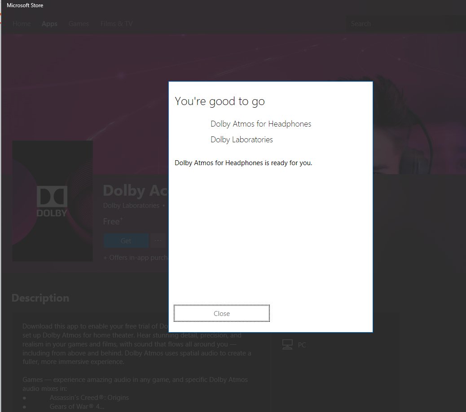The width and height of the screenshot is (466, 412).
Task: Click 'Dolby Laboratories' text in the dialog
Action: click(242, 140)
